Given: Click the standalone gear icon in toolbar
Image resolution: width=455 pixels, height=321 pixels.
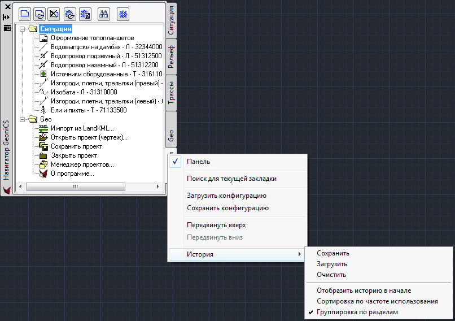Looking at the screenshot, I should [x=123, y=14].
